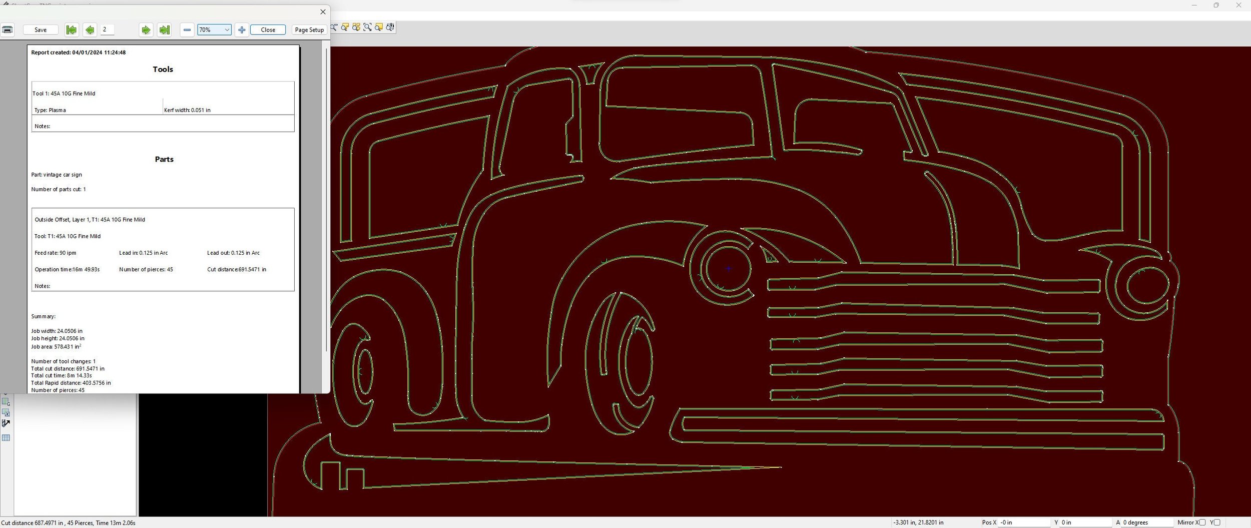Click the zoom out magnifier toolbar icon

coord(334,27)
